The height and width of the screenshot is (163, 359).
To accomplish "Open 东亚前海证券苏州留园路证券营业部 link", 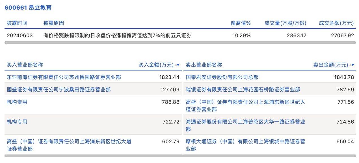I will click(64, 77).
